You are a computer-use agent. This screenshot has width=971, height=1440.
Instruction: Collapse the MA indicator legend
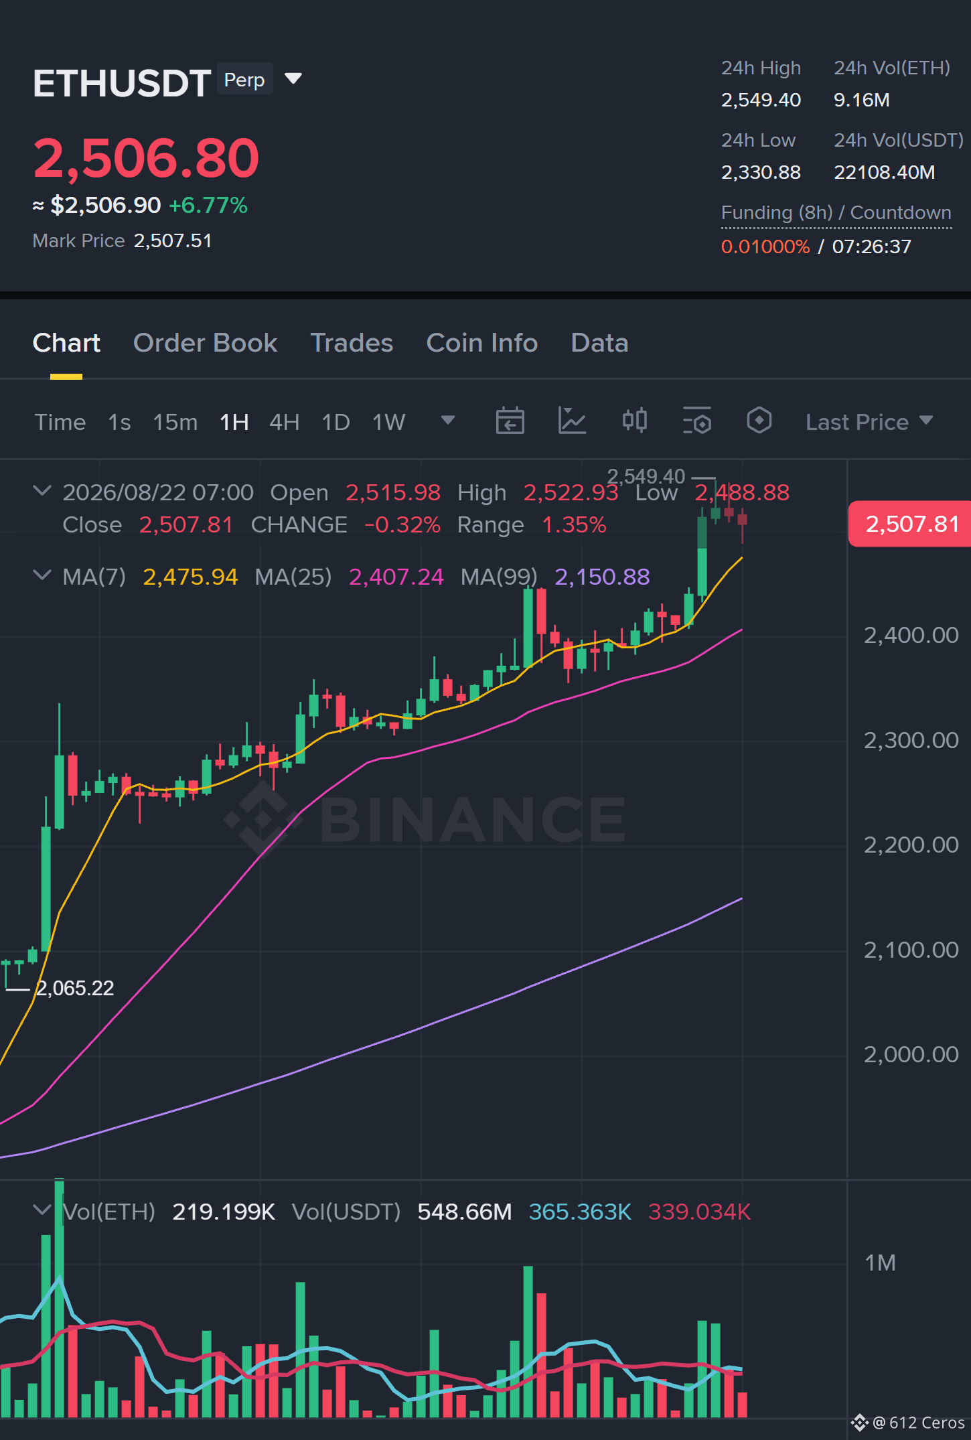coord(42,575)
